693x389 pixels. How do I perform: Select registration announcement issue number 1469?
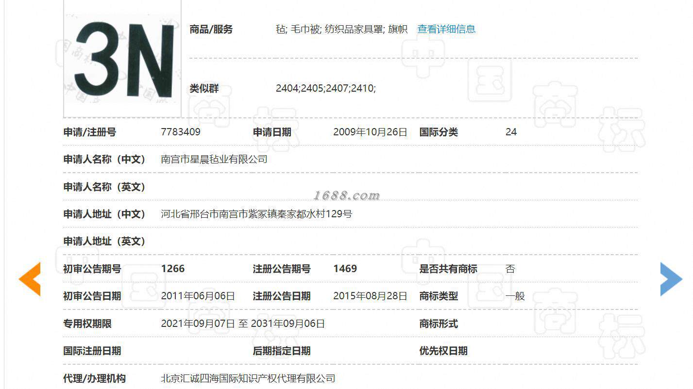pos(345,269)
